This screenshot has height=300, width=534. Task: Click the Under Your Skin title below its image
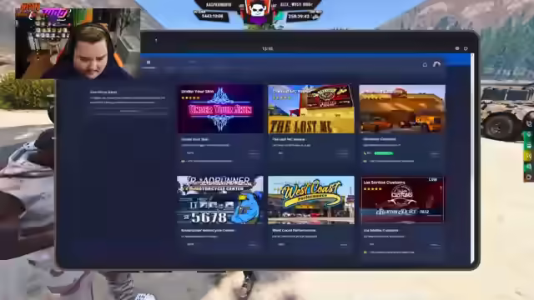(194, 139)
